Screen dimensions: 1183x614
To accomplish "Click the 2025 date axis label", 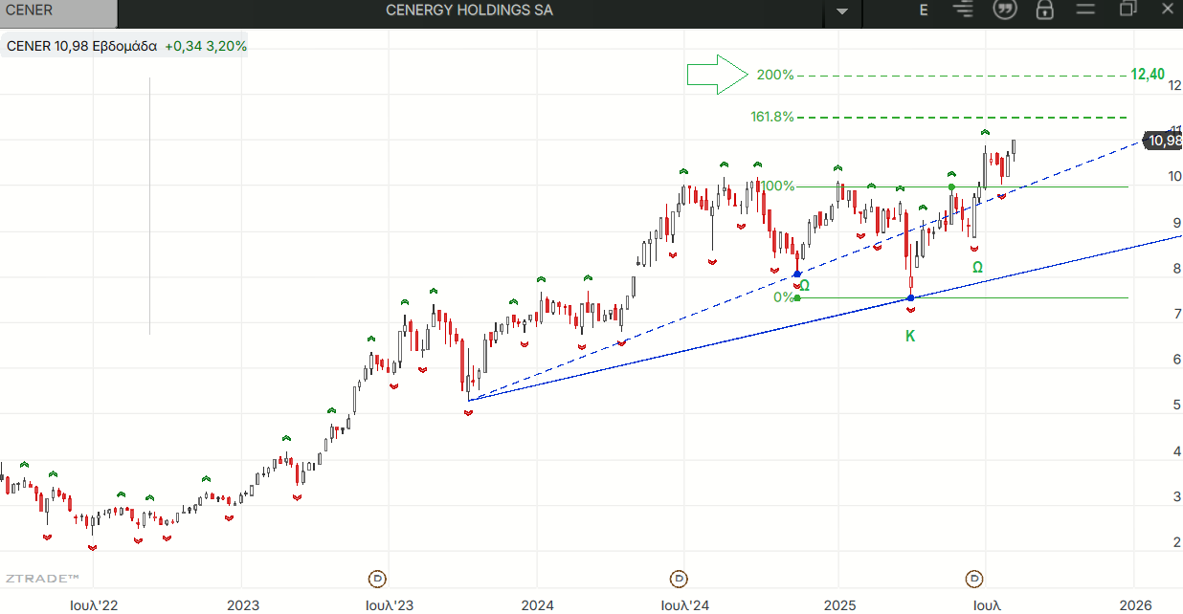I will tap(839, 604).
